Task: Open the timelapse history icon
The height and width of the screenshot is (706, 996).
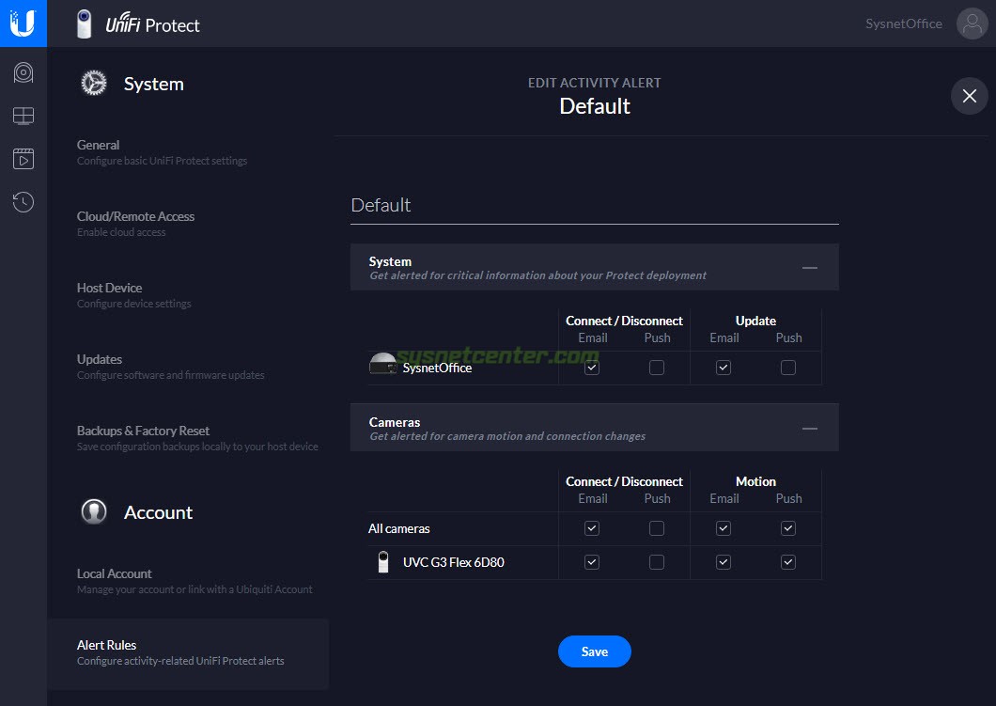Action: 23,202
